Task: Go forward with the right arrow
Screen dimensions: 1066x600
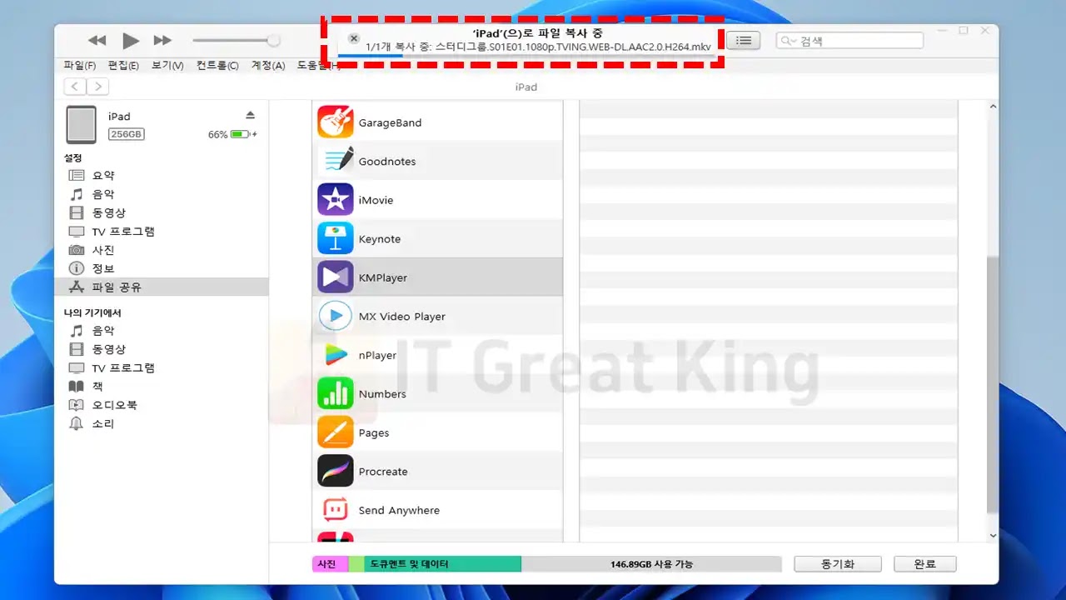Action: [x=98, y=87]
